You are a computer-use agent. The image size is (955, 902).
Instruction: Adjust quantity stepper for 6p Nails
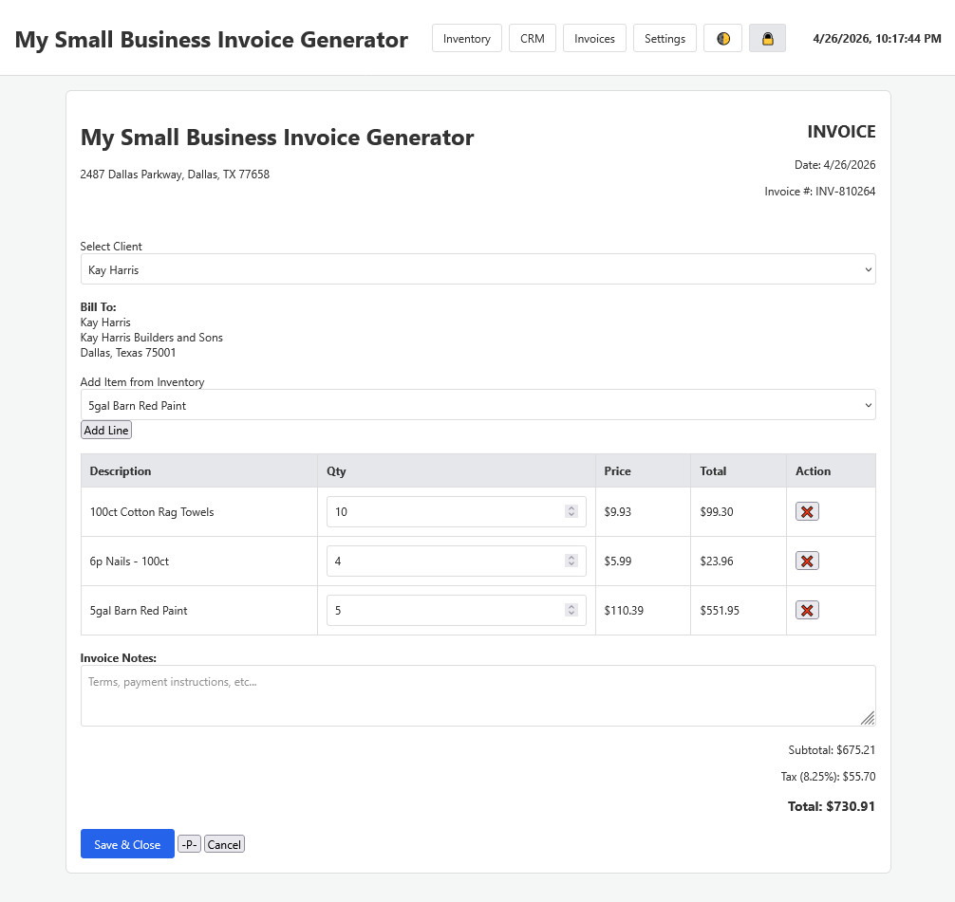tap(571, 561)
